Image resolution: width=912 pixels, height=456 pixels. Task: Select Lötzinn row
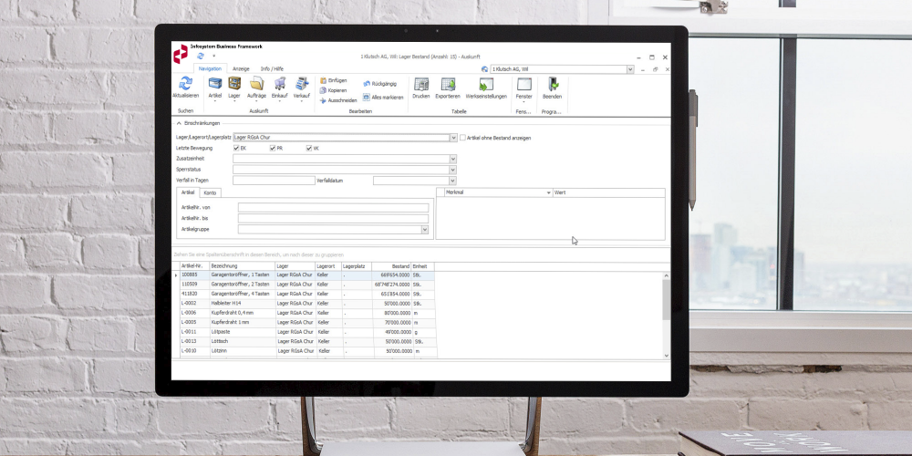tap(307, 351)
